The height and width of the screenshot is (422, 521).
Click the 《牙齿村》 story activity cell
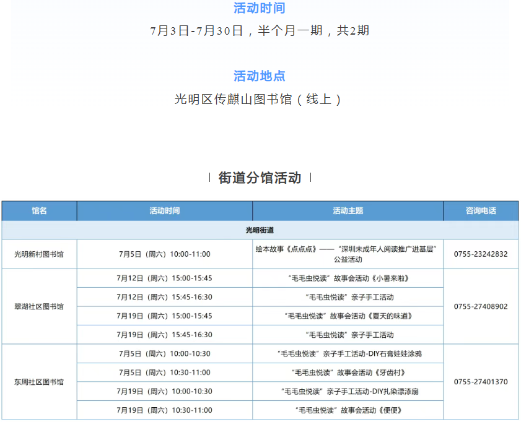pyautogui.click(x=348, y=372)
